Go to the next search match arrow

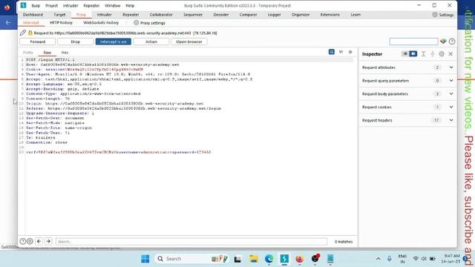pyautogui.click(x=48, y=241)
